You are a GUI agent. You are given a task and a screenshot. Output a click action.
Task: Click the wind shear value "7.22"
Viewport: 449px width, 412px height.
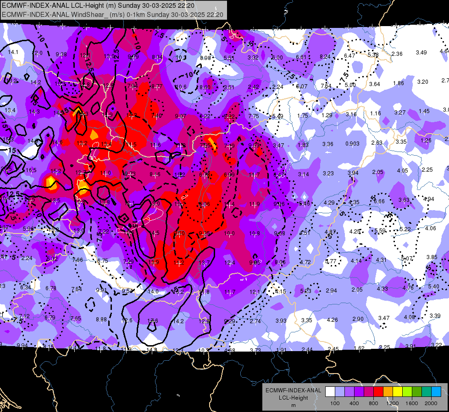click(x=103, y=231)
